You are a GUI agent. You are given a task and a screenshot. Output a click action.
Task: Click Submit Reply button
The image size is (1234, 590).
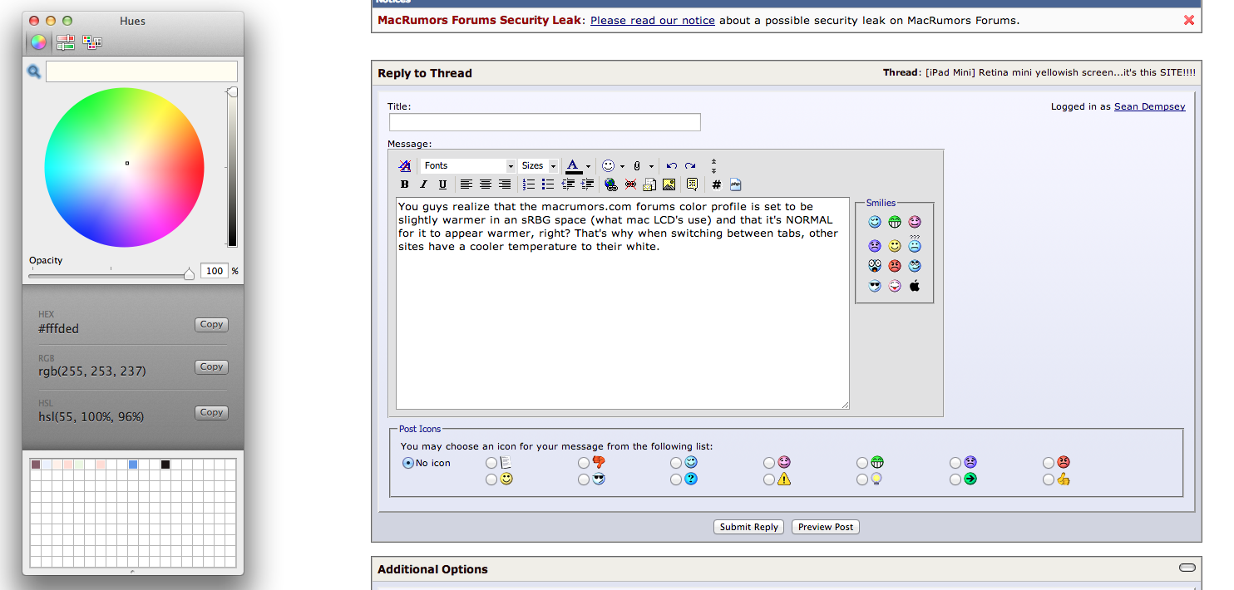(x=748, y=527)
